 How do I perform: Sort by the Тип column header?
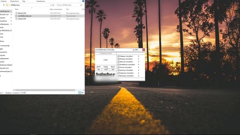point(67,9)
